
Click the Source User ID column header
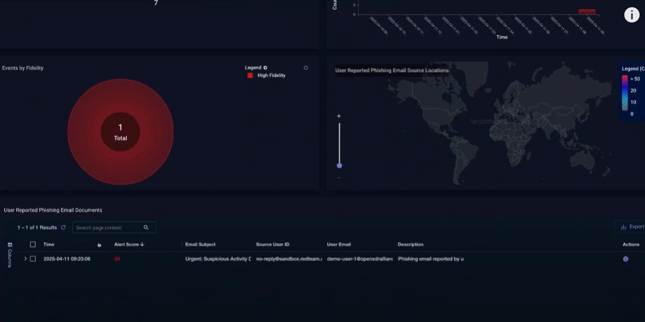272,244
